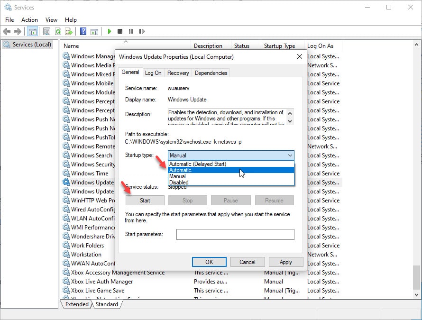Click the Back arrow toolbar icon
Viewport: 422px width, 320px height.
pyautogui.click(x=7, y=31)
